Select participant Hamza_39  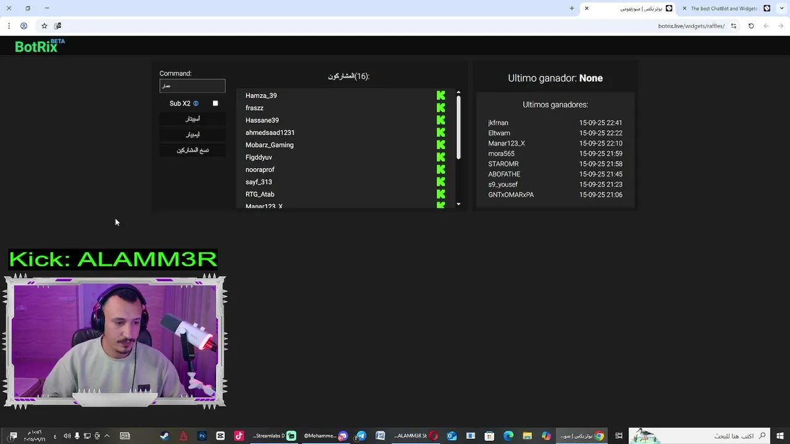click(x=261, y=96)
